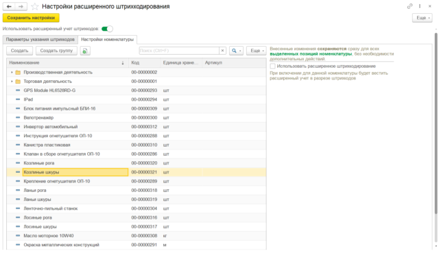Select row Ланьи шкуры

(x=137, y=200)
